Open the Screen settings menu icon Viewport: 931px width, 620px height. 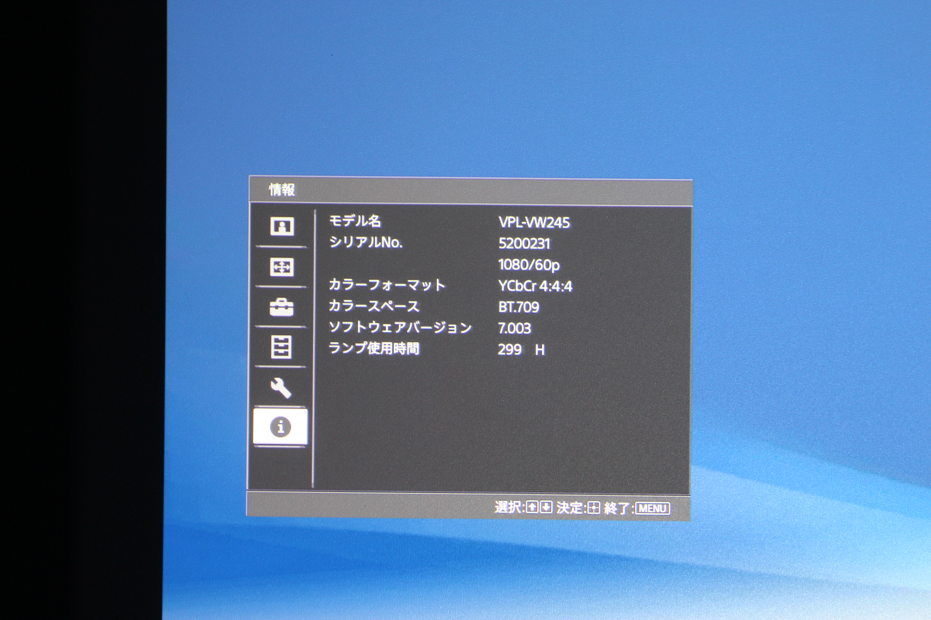[x=282, y=267]
